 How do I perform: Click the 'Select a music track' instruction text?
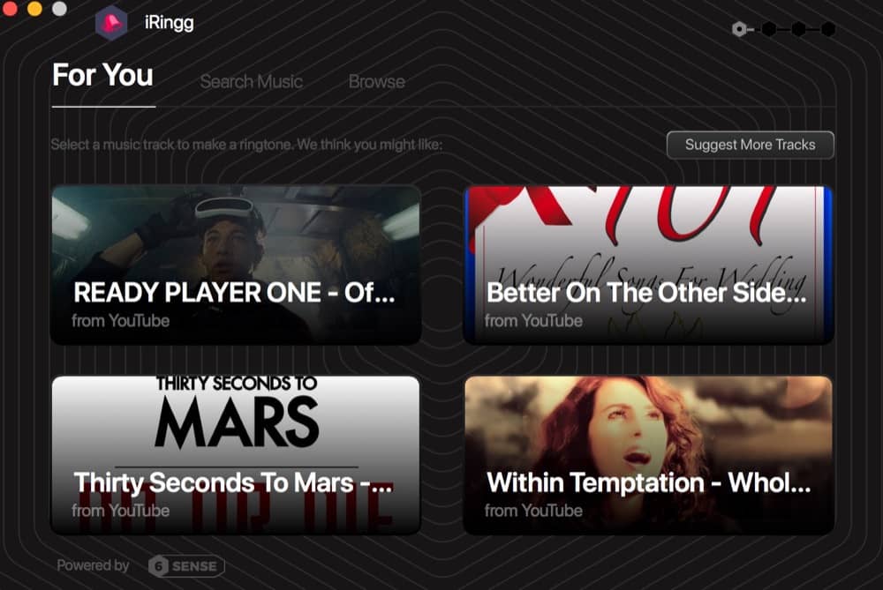(246, 145)
